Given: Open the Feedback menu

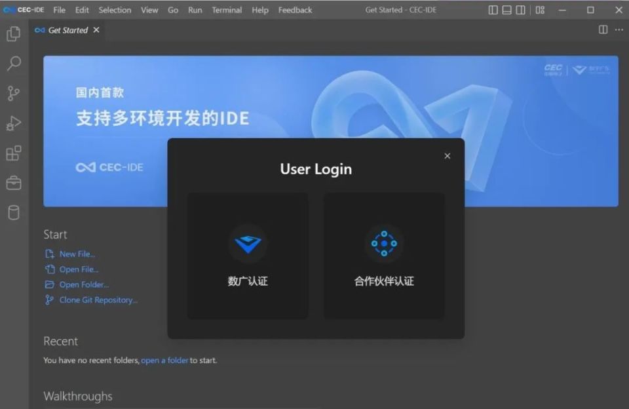Looking at the screenshot, I should [x=295, y=10].
